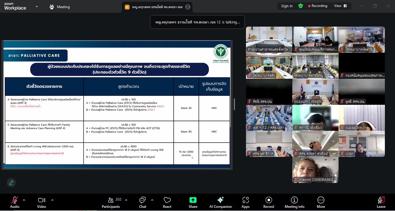Viewport: 395px width, 211px height.
Task: Unmute microphone with the Audio button
Action: (x=14, y=202)
